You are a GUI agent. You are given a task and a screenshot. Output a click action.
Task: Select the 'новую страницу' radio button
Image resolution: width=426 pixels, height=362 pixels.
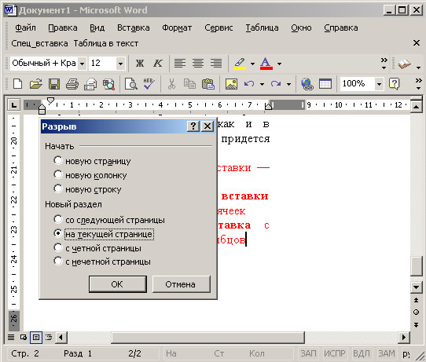(58, 160)
